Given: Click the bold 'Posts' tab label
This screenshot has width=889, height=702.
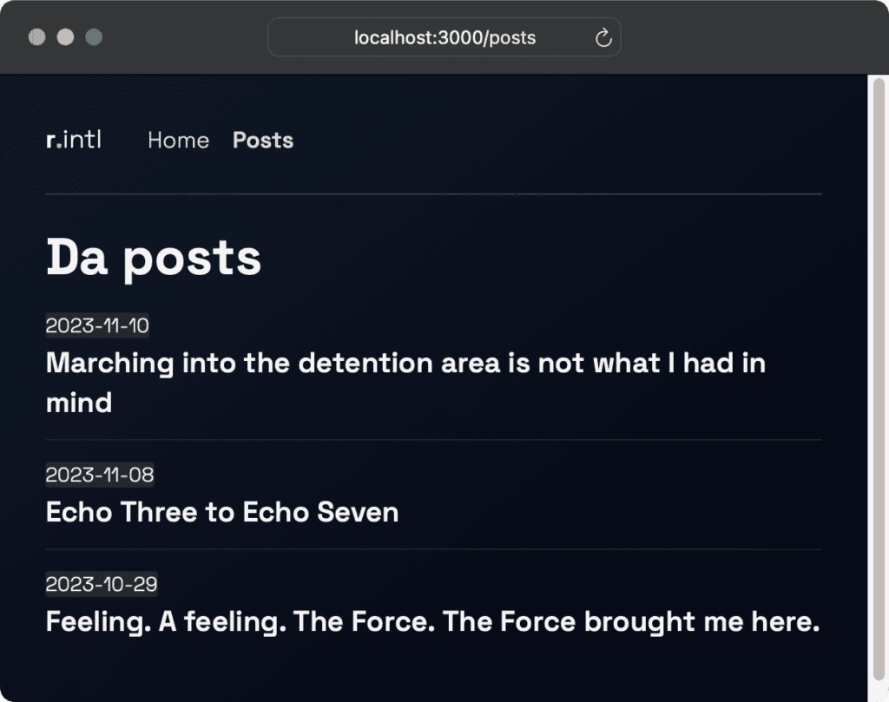Looking at the screenshot, I should (x=262, y=140).
